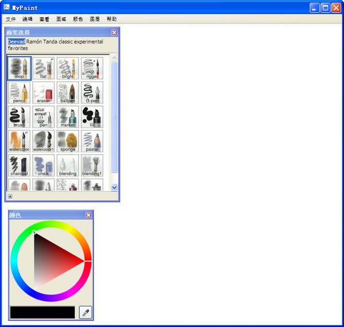The height and width of the screenshot is (327, 344).
Task: Open the 图层 (Layer) menu
Action: (x=95, y=19)
